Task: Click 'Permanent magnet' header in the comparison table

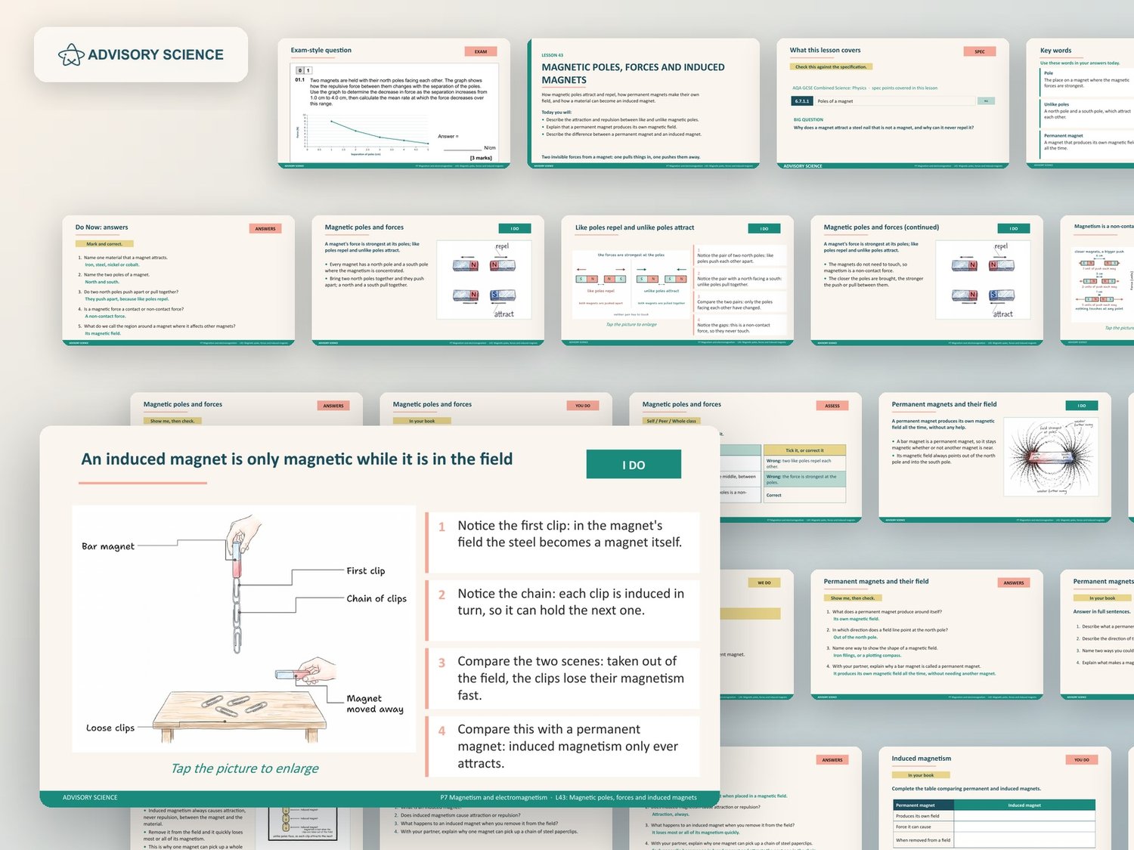Action: pos(923,805)
